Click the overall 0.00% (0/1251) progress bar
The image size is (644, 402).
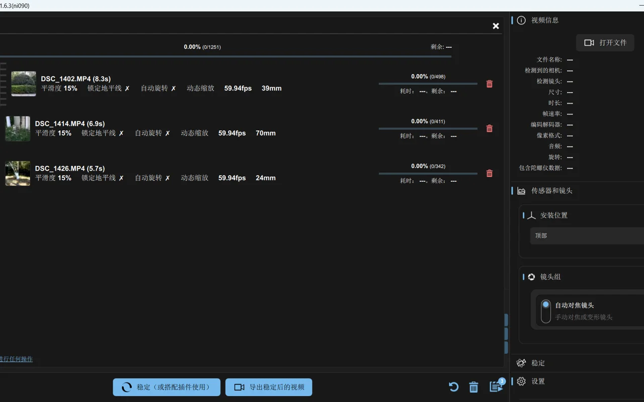pos(225,57)
